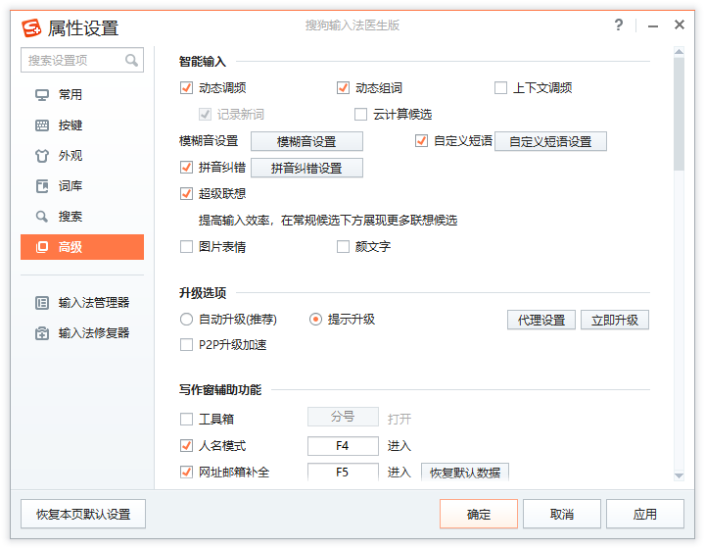This screenshot has width=705, height=549.
Task: Open the 外观 settings category
Action: coord(82,156)
